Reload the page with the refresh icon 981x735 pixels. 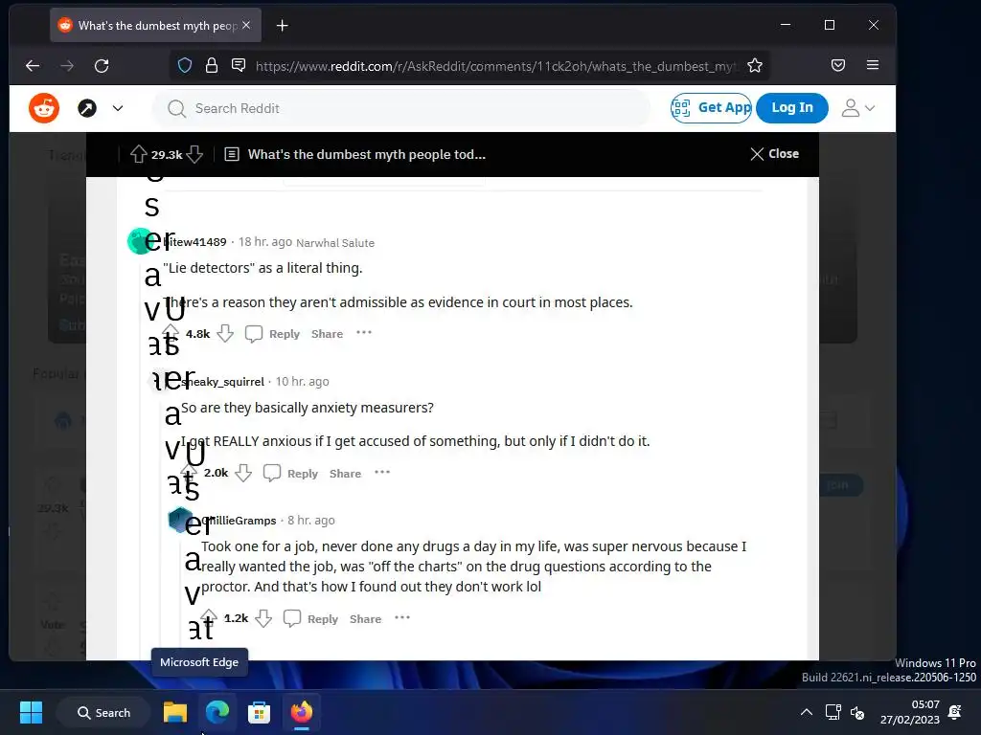[x=102, y=66]
